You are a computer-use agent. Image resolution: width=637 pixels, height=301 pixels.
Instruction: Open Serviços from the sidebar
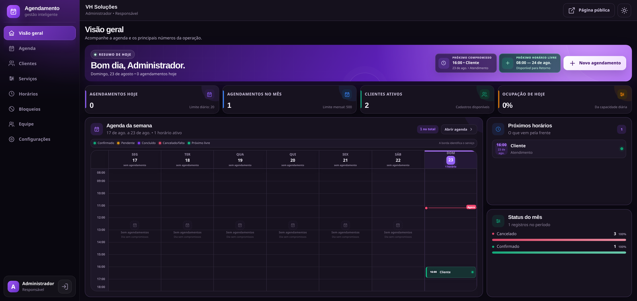pyautogui.click(x=40, y=79)
